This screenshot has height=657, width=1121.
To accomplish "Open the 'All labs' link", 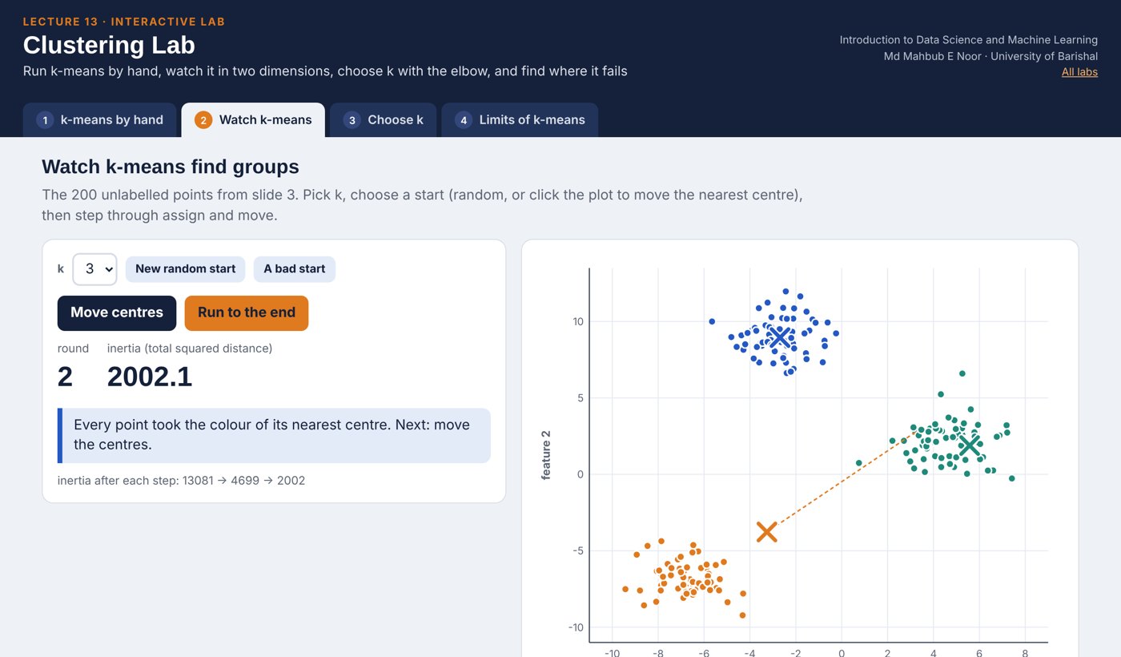I will (1079, 72).
